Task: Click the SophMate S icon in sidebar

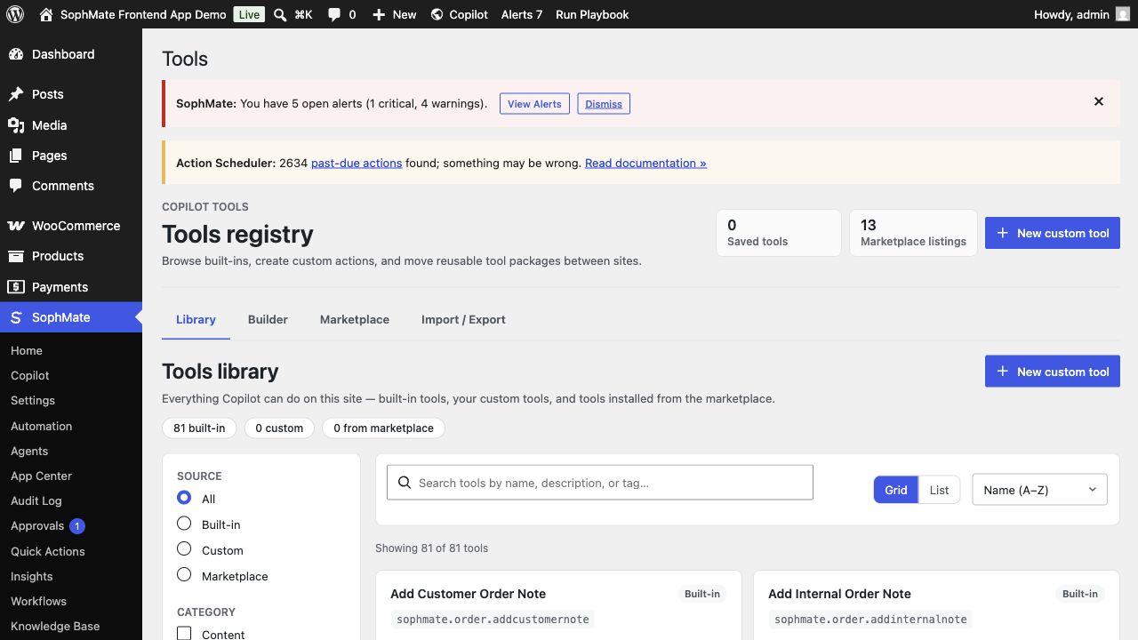Action: [16, 317]
